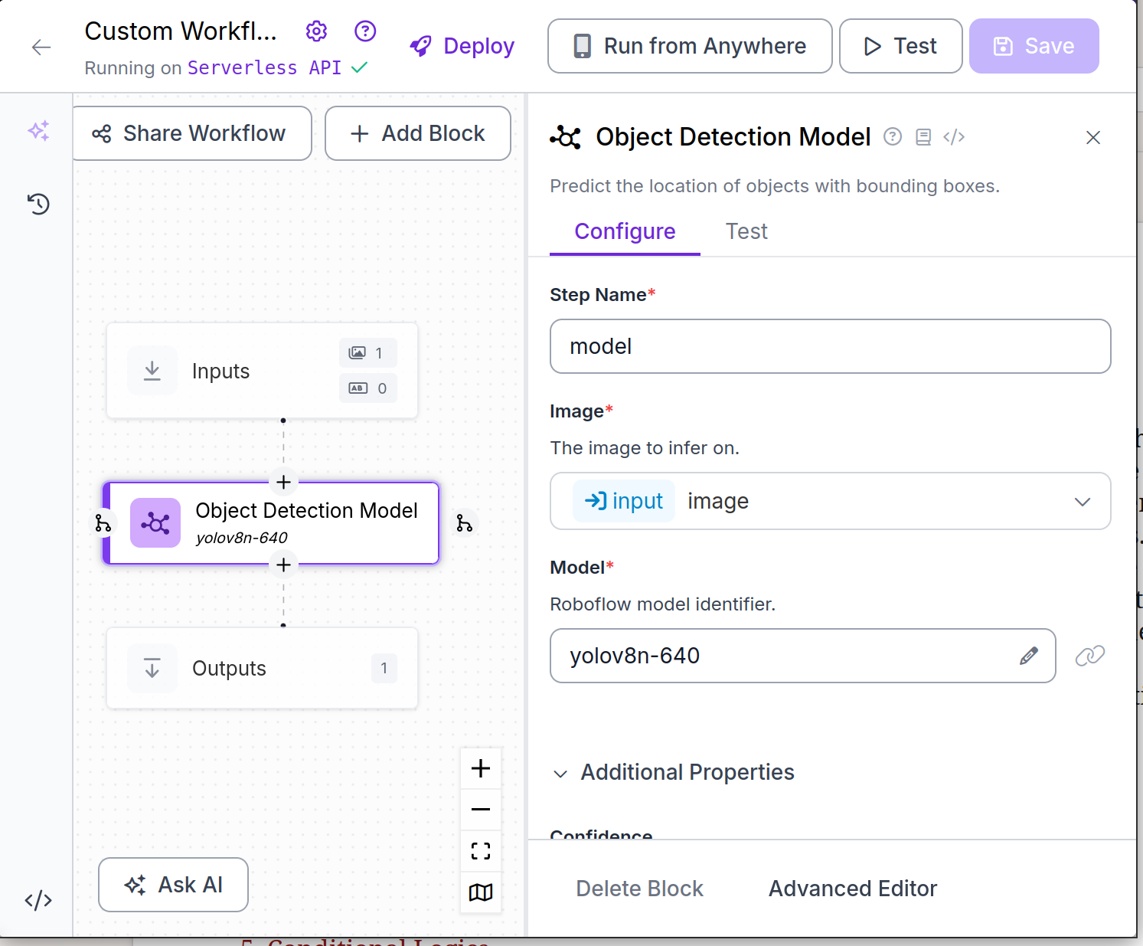1143x946 pixels.
Task: Click the Run from Anywhere button
Action: pyautogui.click(x=688, y=46)
